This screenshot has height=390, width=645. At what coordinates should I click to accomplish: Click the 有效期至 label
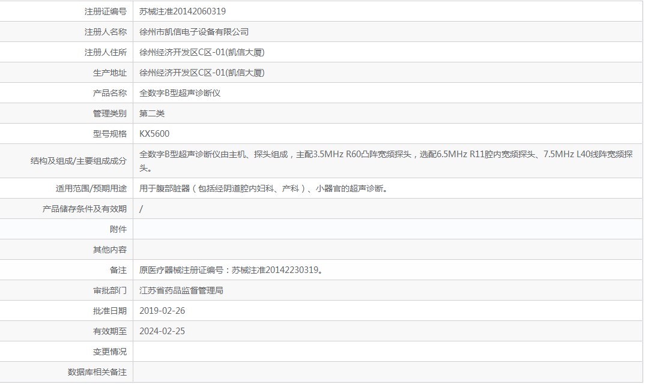(110, 331)
